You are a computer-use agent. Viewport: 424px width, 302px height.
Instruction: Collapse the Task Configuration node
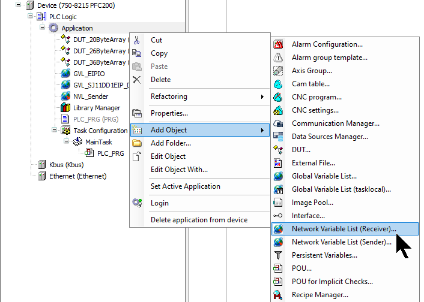point(54,130)
